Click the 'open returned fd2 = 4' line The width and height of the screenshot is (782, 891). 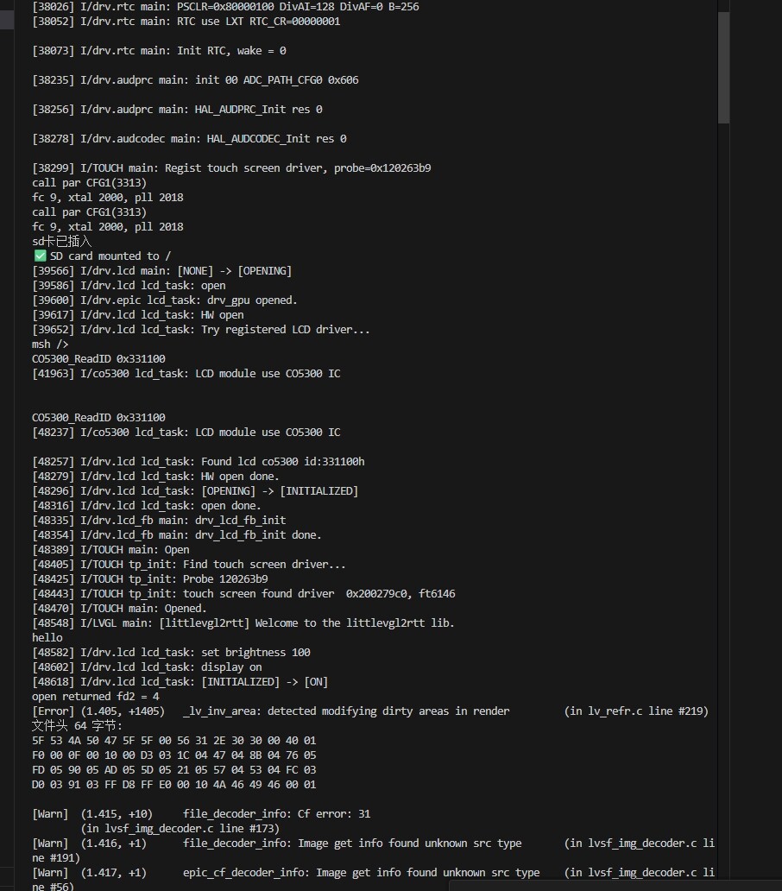[96, 697]
